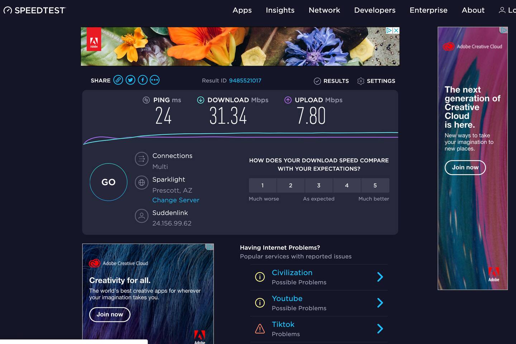The width and height of the screenshot is (516, 344).
Task: Share result via Twitter icon
Action: click(x=130, y=80)
